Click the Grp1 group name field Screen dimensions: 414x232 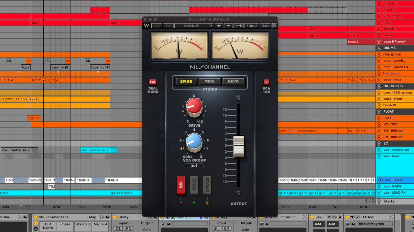194,166
